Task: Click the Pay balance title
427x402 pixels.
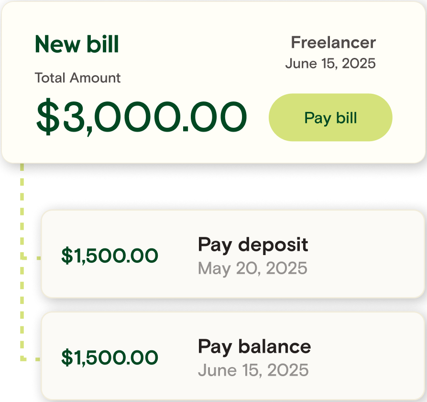Action: pyautogui.click(x=254, y=347)
